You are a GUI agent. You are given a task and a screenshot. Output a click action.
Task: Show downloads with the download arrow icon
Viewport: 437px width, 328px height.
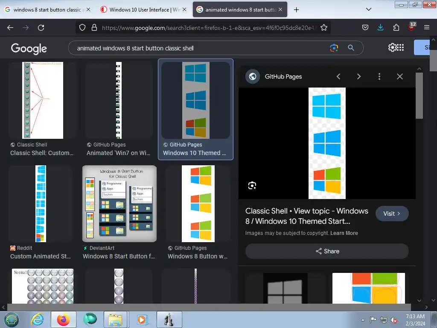[380, 27]
